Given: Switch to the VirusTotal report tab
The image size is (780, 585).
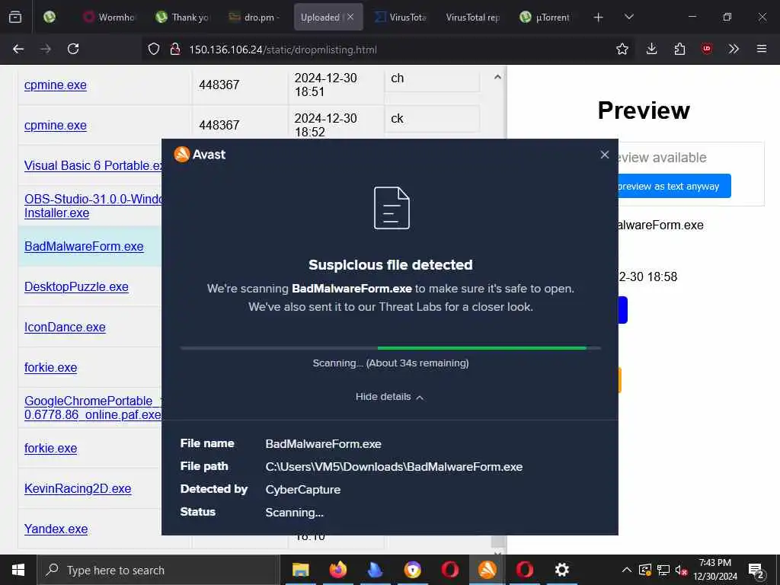Looking at the screenshot, I should tap(473, 18).
